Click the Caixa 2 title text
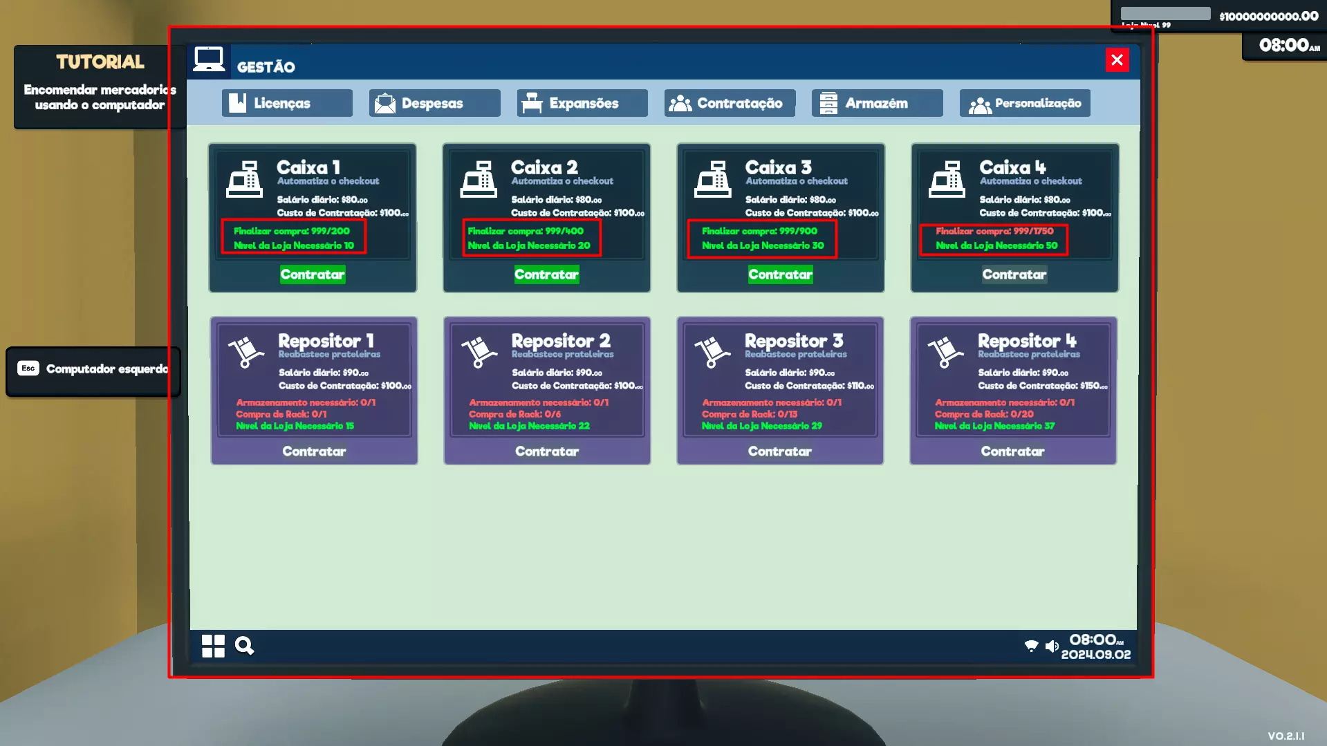The height and width of the screenshot is (746, 1327). click(x=544, y=167)
